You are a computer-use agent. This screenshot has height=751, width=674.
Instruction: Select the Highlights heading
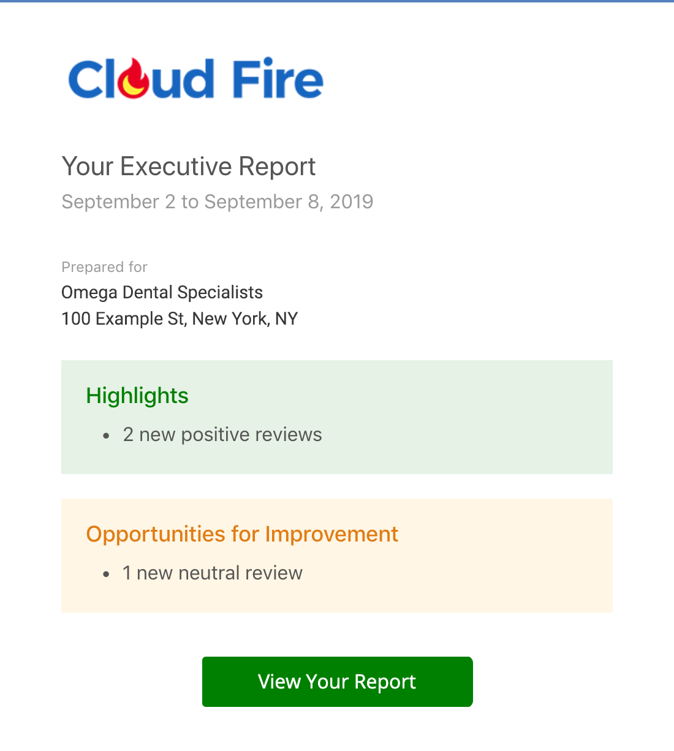[137, 396]
